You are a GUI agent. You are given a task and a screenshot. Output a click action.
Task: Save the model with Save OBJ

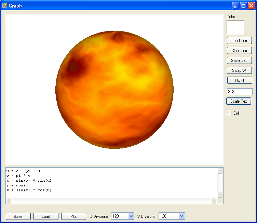coord(239,61)
